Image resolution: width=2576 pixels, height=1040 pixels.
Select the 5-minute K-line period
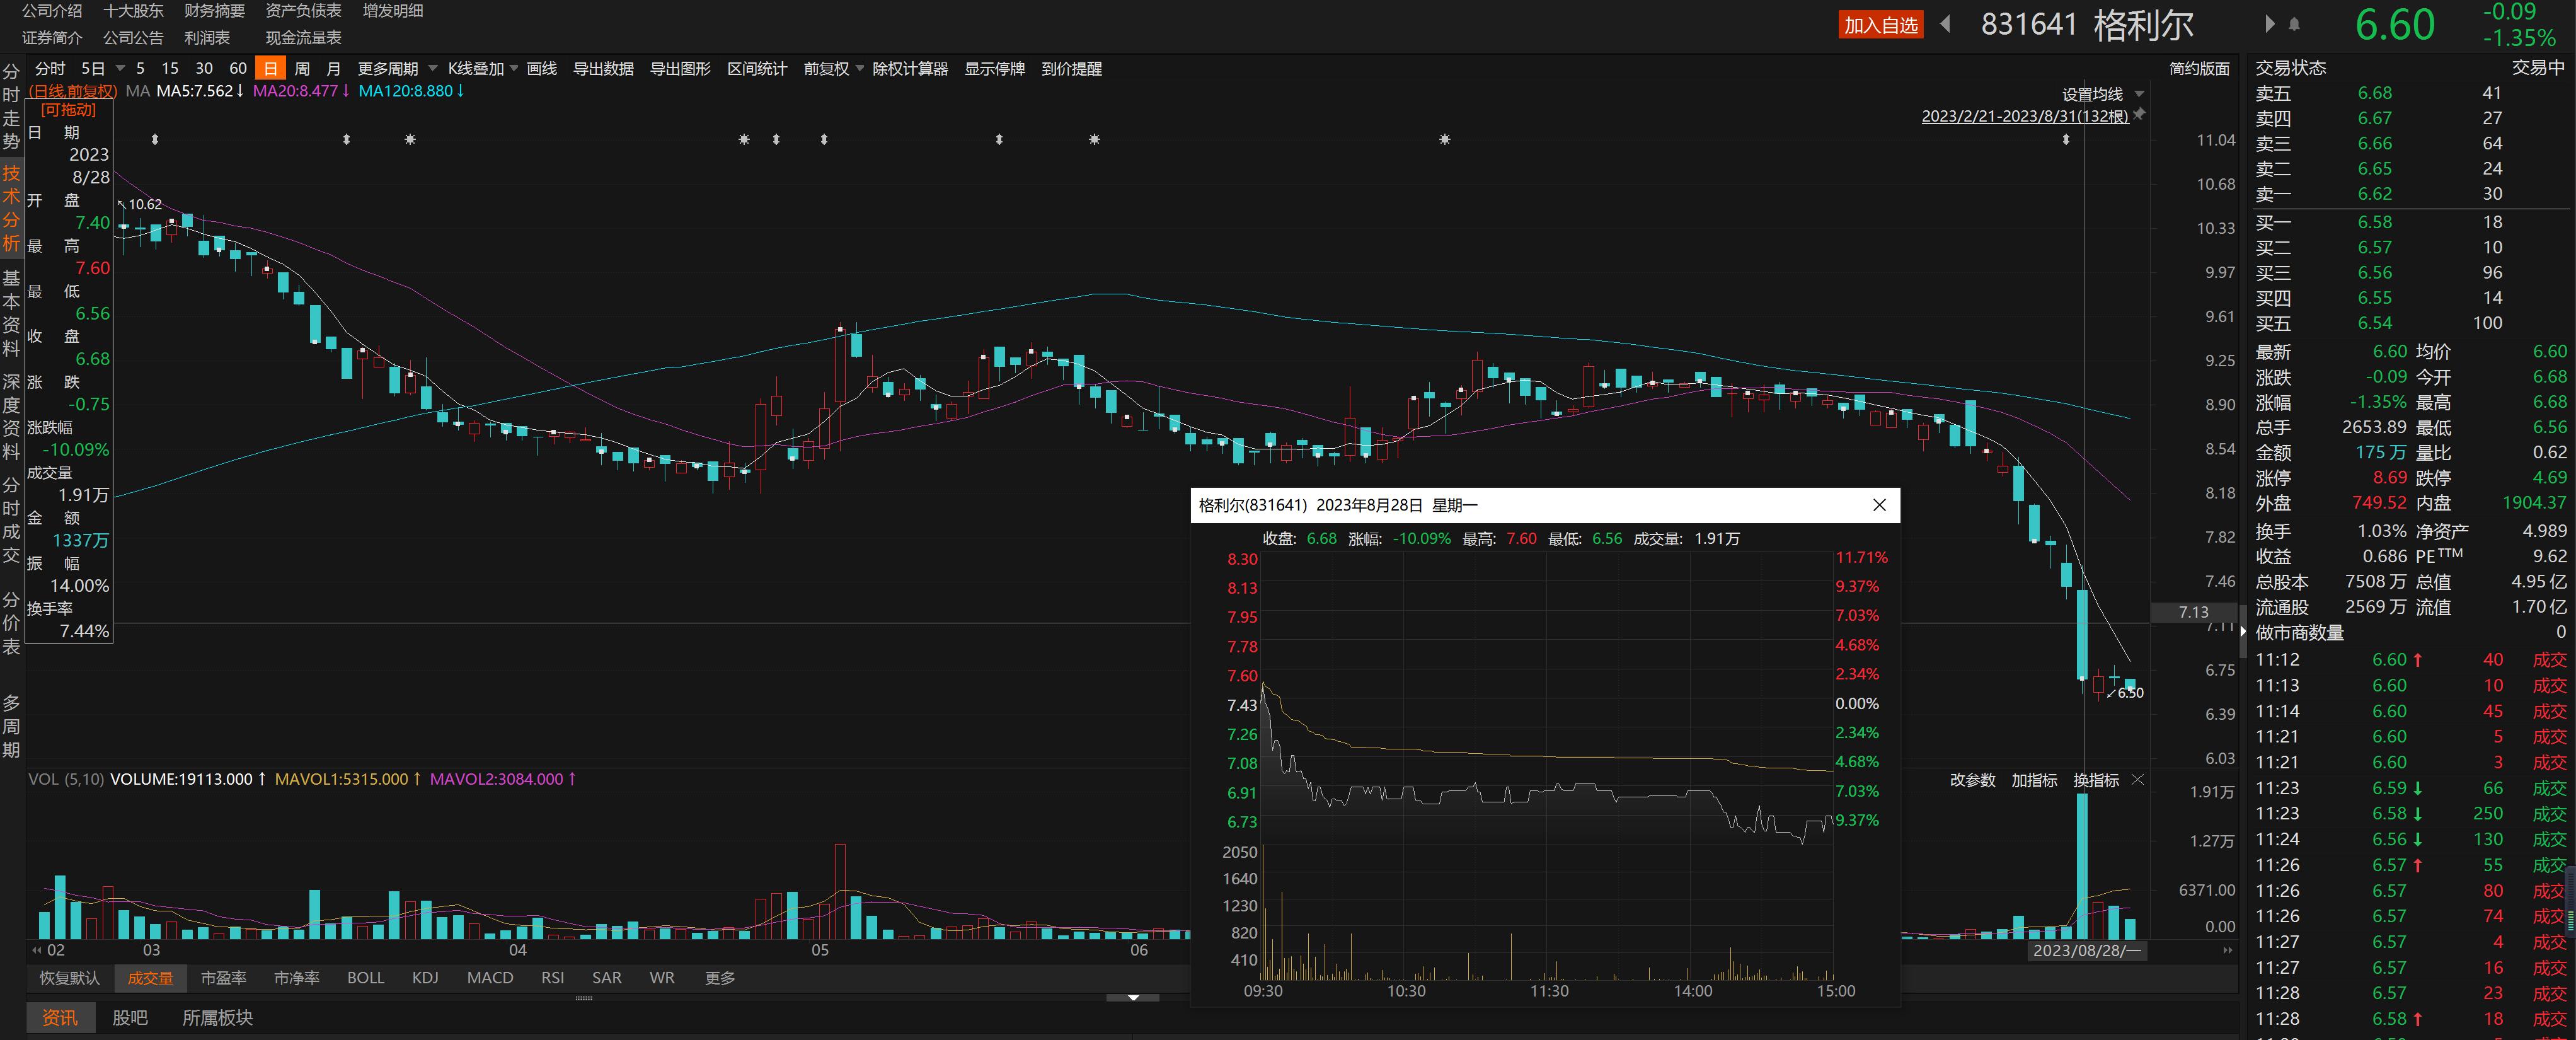point(140,68)
